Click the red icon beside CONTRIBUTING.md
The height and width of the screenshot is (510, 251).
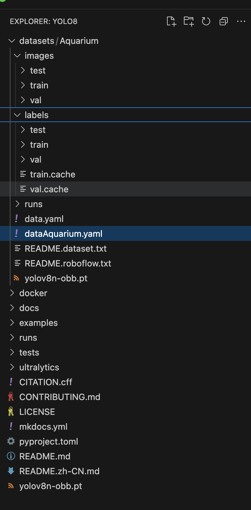(x=11, y=397)
